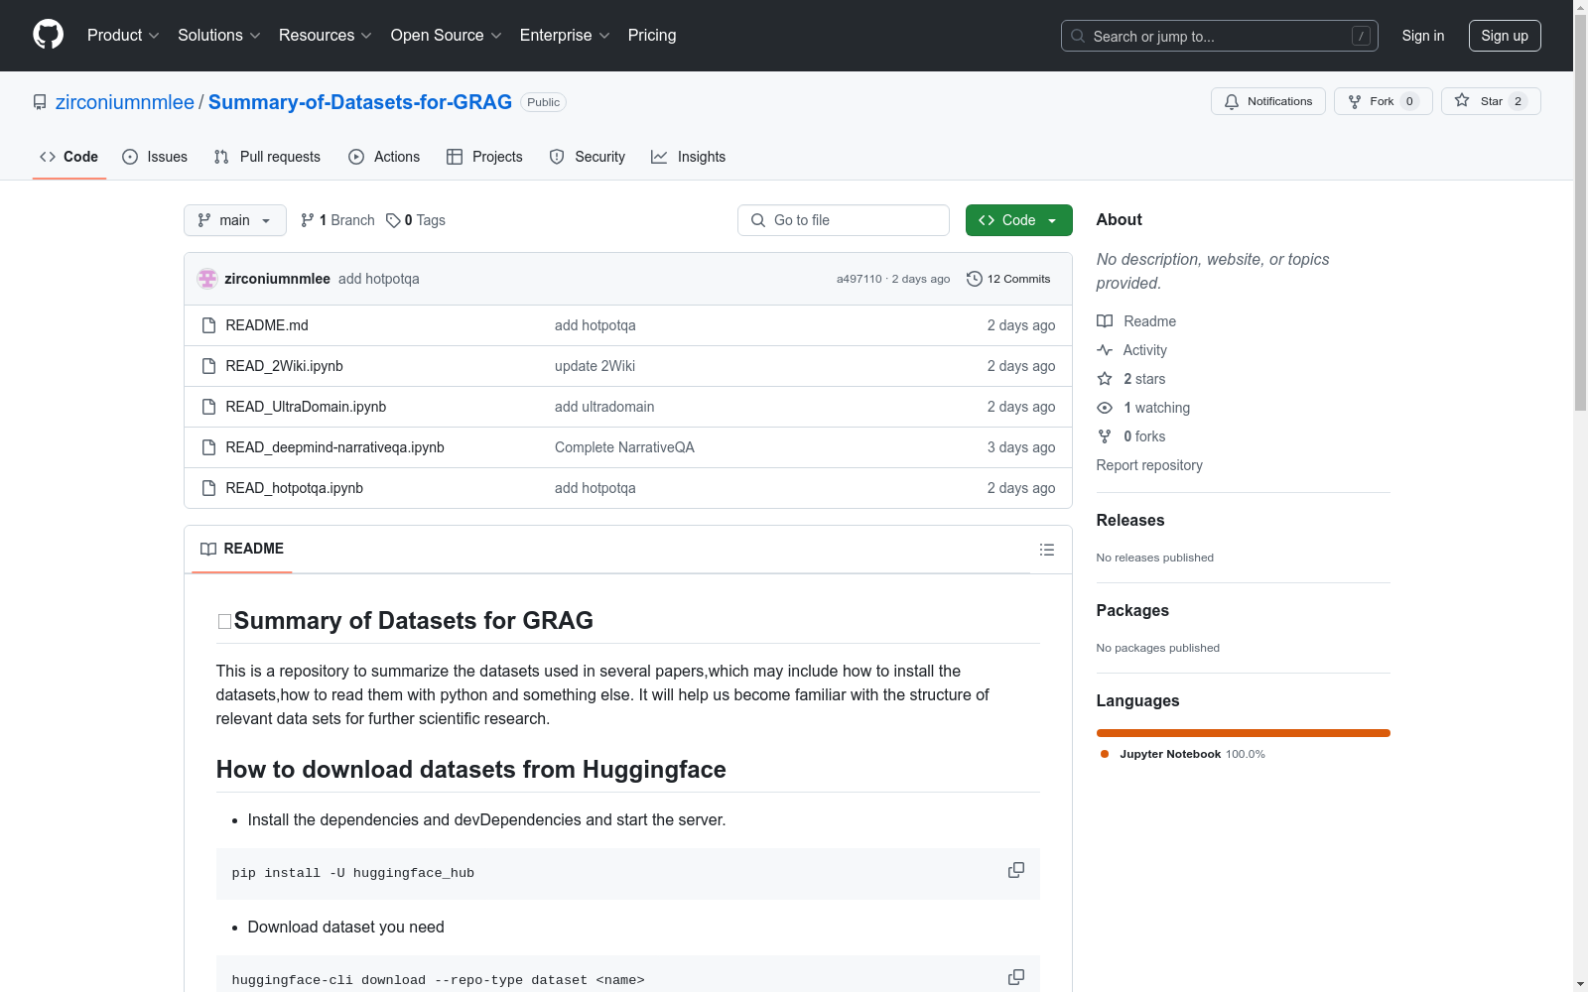Open the GitHub homepage logo

48,35
